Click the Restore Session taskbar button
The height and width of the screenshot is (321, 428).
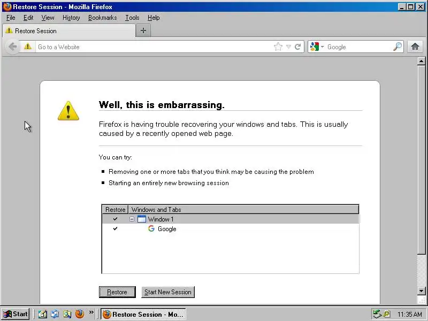[143, 314]
